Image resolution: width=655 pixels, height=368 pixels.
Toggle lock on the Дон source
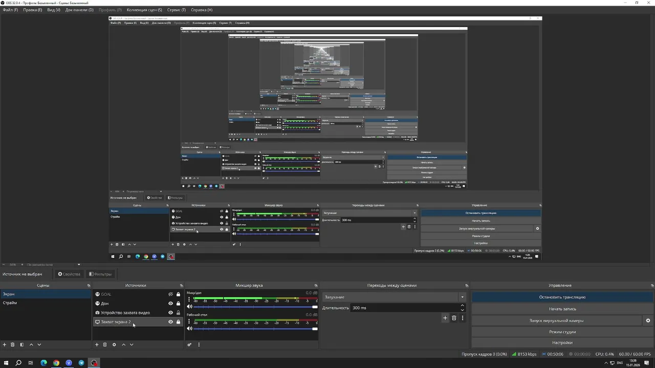(x=178, y=304)
